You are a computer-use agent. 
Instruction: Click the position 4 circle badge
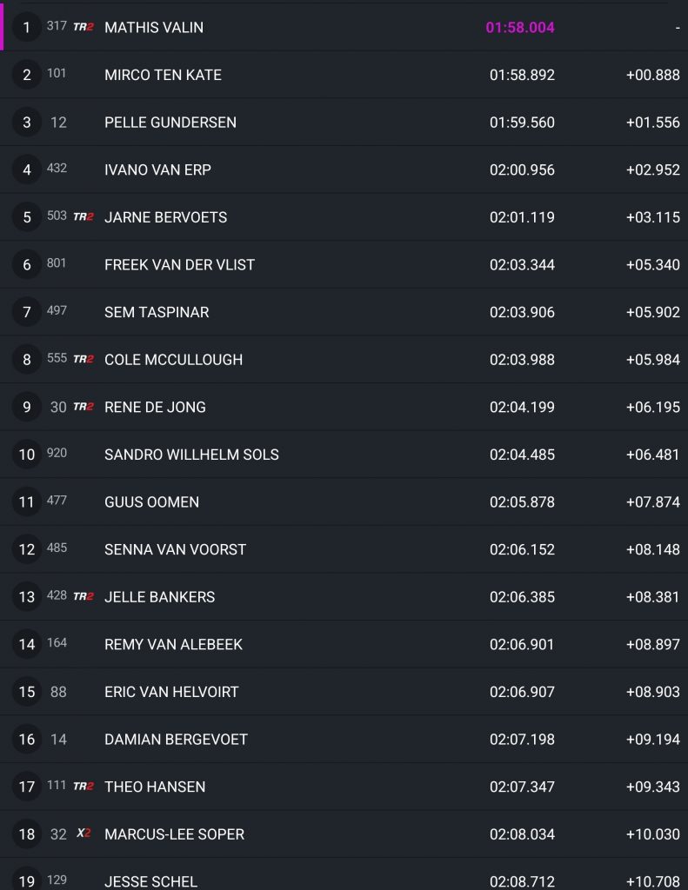(27, 169)
